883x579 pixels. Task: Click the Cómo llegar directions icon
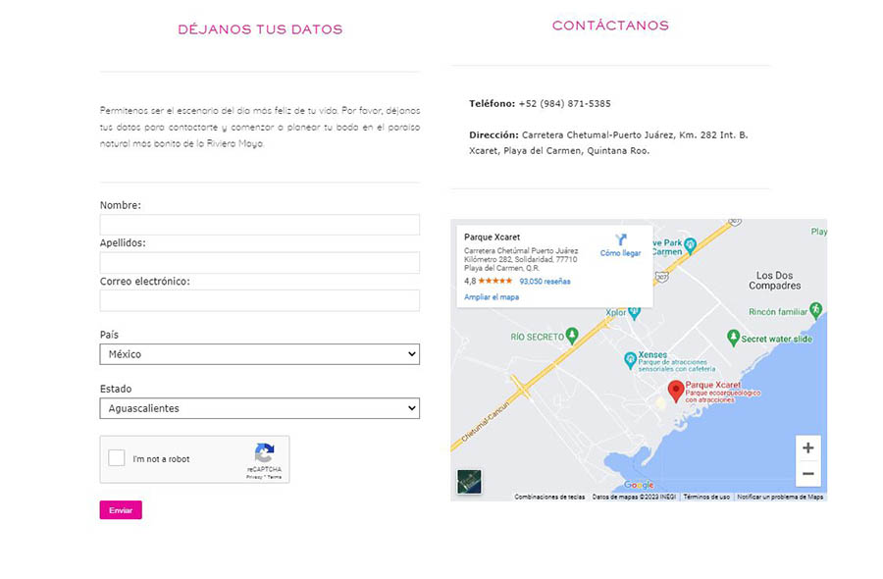620,239
